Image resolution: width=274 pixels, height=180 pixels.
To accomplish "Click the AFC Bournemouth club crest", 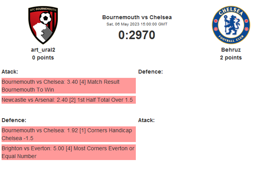I will pyautogui.click(x=43, y=25).
